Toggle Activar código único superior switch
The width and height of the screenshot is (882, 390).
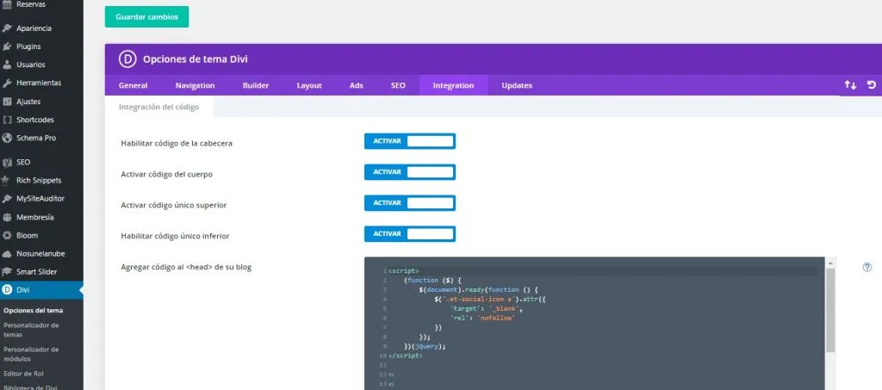pos(409,203)
